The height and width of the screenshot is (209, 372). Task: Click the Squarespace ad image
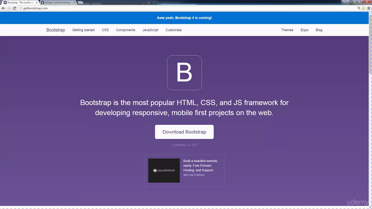click(164, 170)
